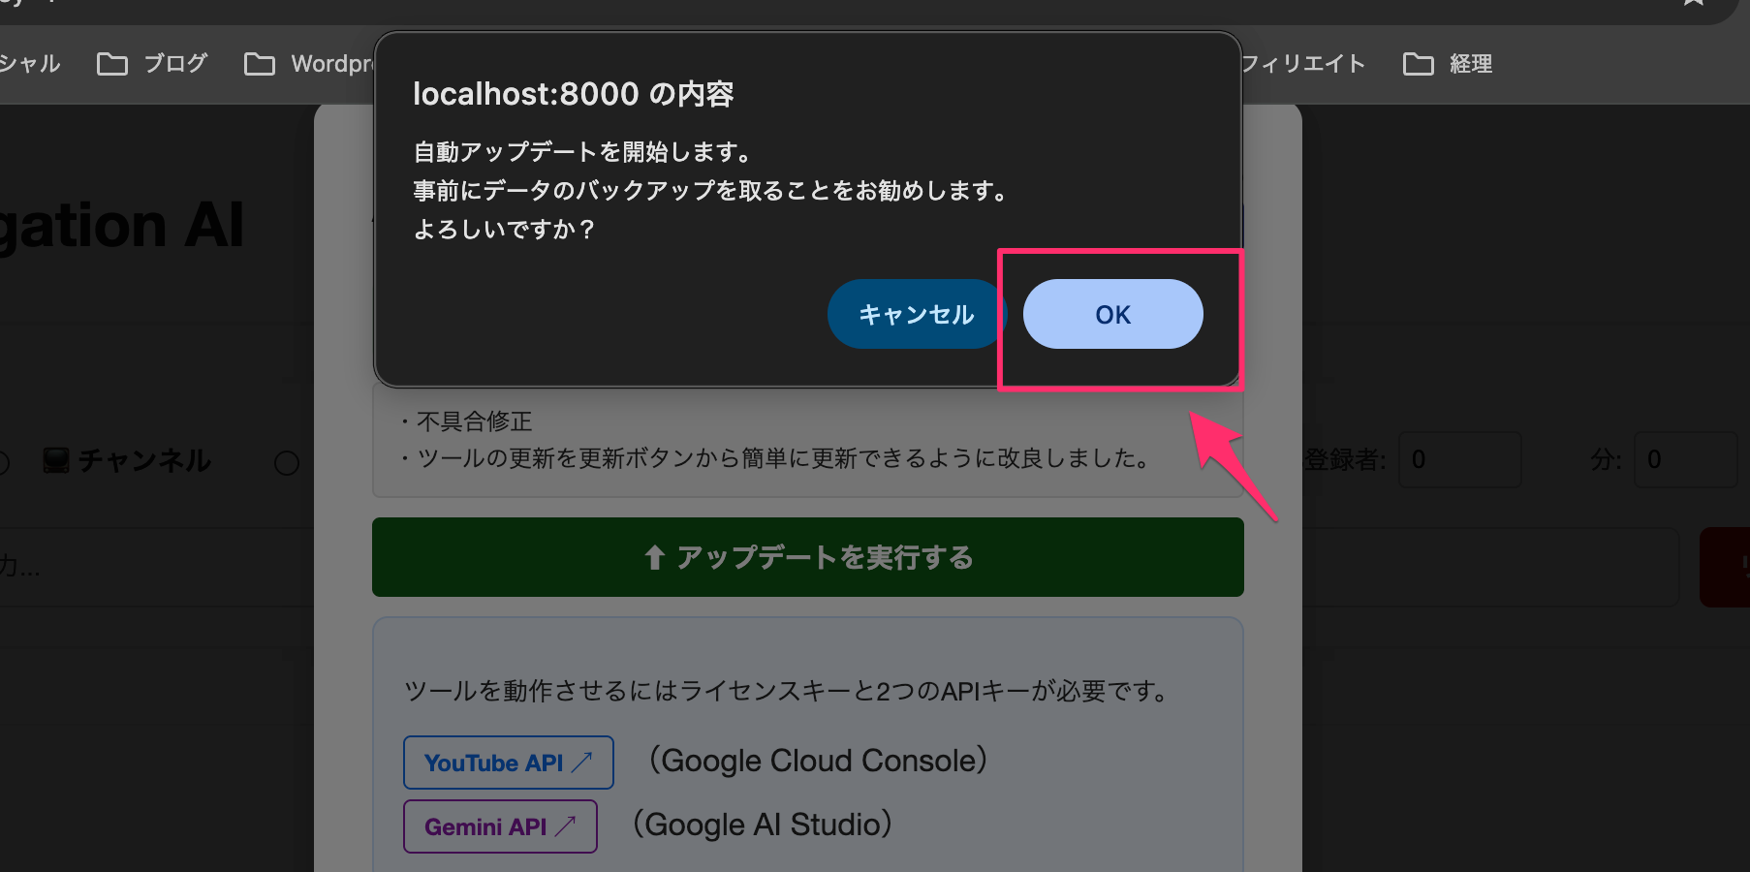Image resolution: width=1750 pixels, height=872 pixels.
Task: Open the 経理 bookmarks folder icon
Action: 1419,64
